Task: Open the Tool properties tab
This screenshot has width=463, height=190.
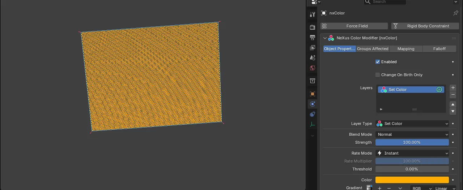Action: click(313, 14)
